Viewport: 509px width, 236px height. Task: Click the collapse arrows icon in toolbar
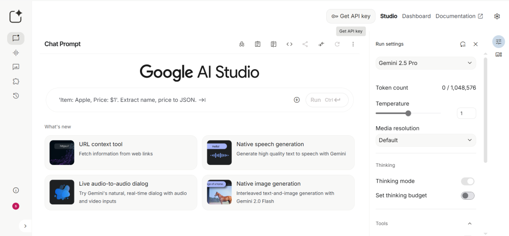pos(321,44)
